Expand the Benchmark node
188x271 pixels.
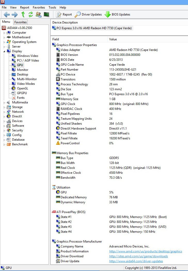[4, 145]
